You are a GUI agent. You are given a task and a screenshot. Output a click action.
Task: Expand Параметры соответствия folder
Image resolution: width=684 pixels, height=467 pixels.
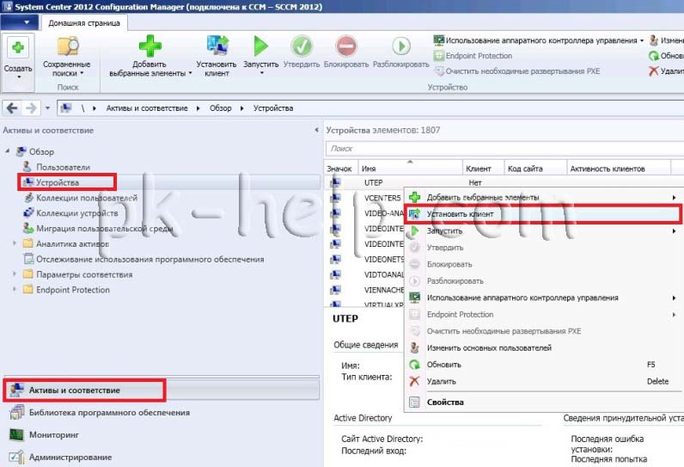coord(15,274)
